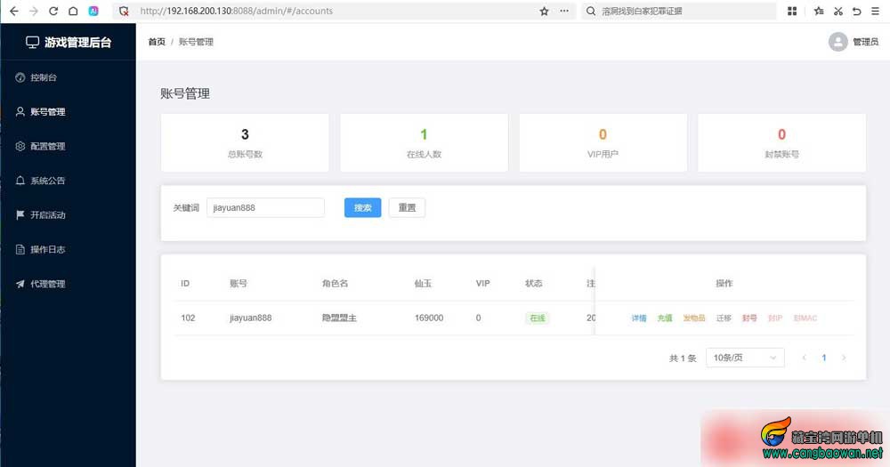This screenshot has height=467, width=890.
Task: Click 充值 recharge link in the row
Action: [x=665, y=318]
